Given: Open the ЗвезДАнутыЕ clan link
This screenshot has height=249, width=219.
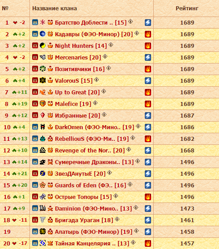Looking at the screenshot, I should (x=80, y=174).
